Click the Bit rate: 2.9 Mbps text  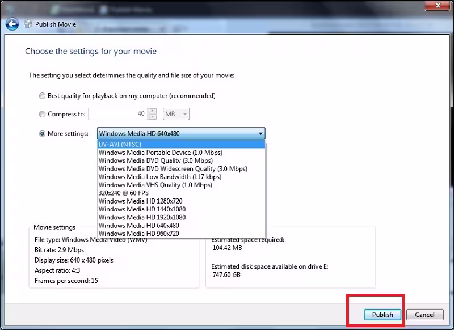[60, 250]
